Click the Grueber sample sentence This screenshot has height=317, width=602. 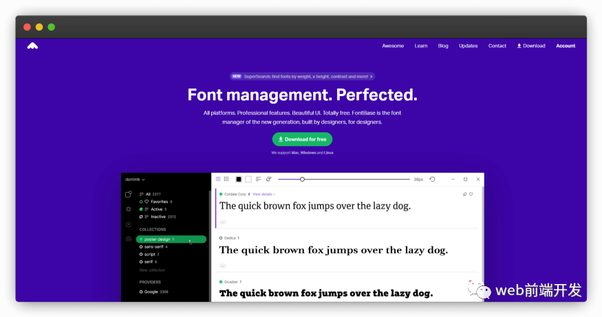(x=326, y=293)
